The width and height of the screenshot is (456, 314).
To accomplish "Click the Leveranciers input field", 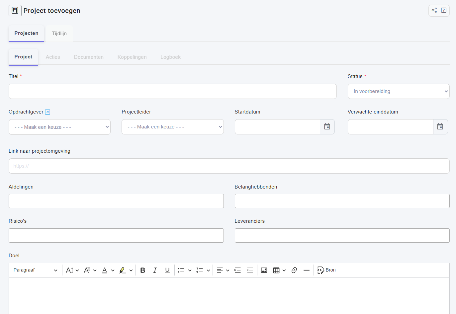I will [x=342, y=236].
